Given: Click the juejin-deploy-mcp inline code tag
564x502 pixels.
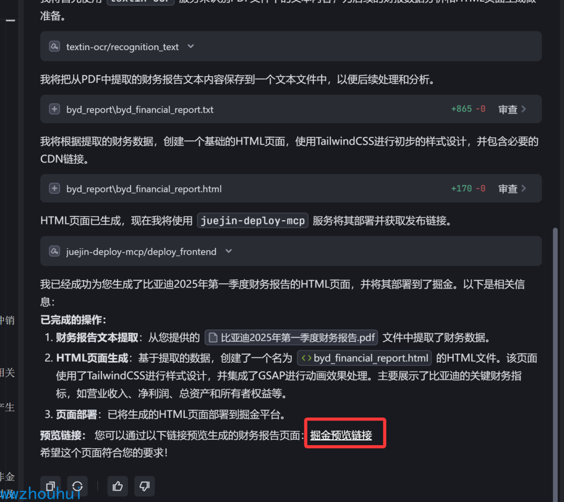Looking at the screenshot, I should point(253,221).
